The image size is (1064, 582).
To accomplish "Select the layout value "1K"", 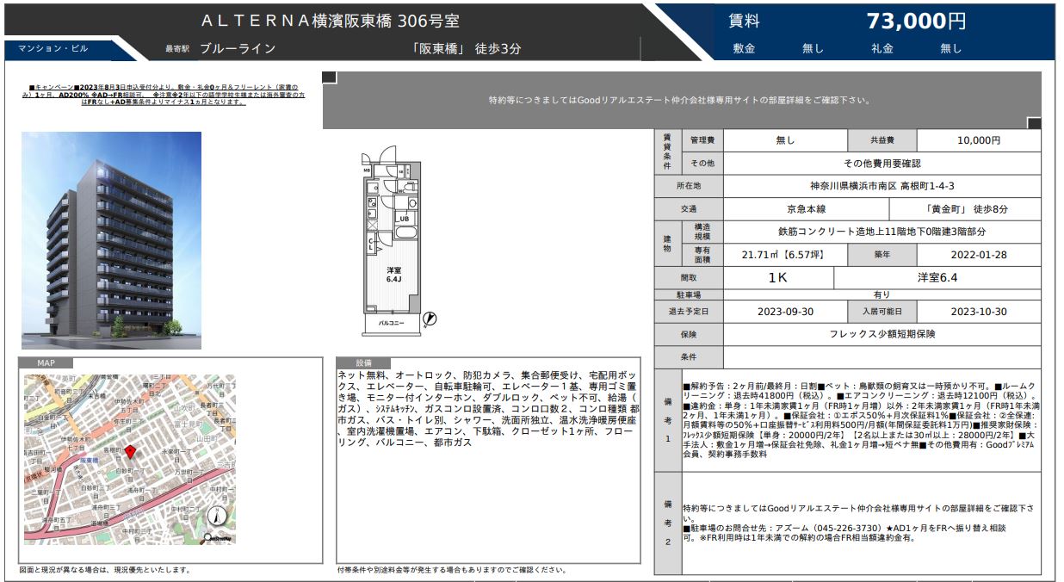I will (x=778, y=278).
